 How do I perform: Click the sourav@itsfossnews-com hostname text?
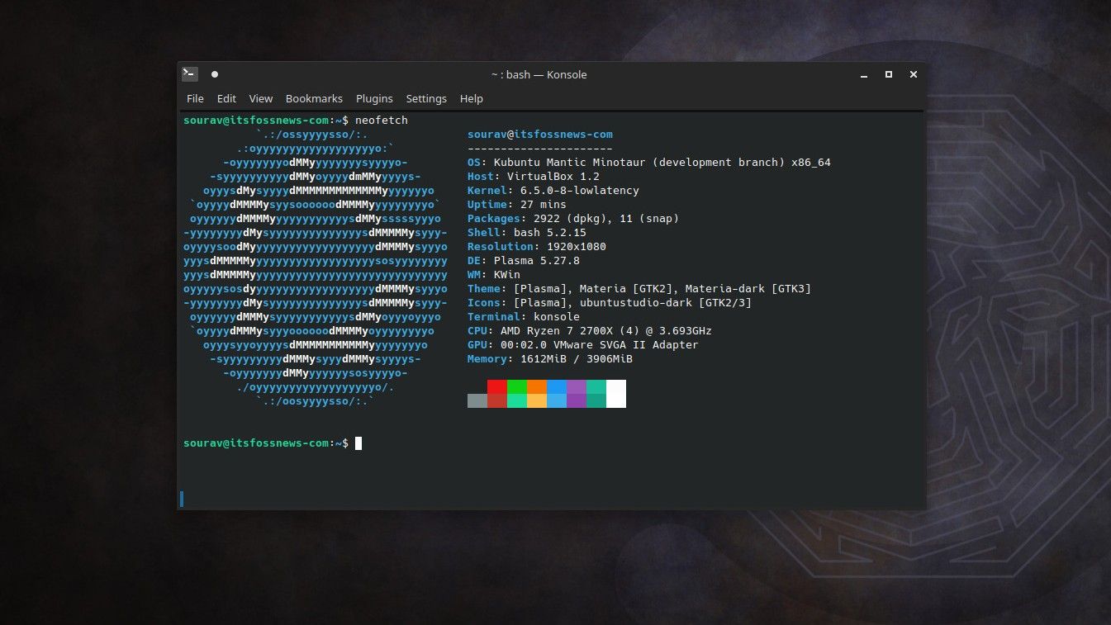pos(539,134)
